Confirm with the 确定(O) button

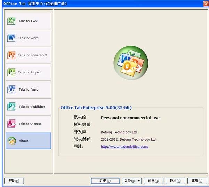[153, 181]
